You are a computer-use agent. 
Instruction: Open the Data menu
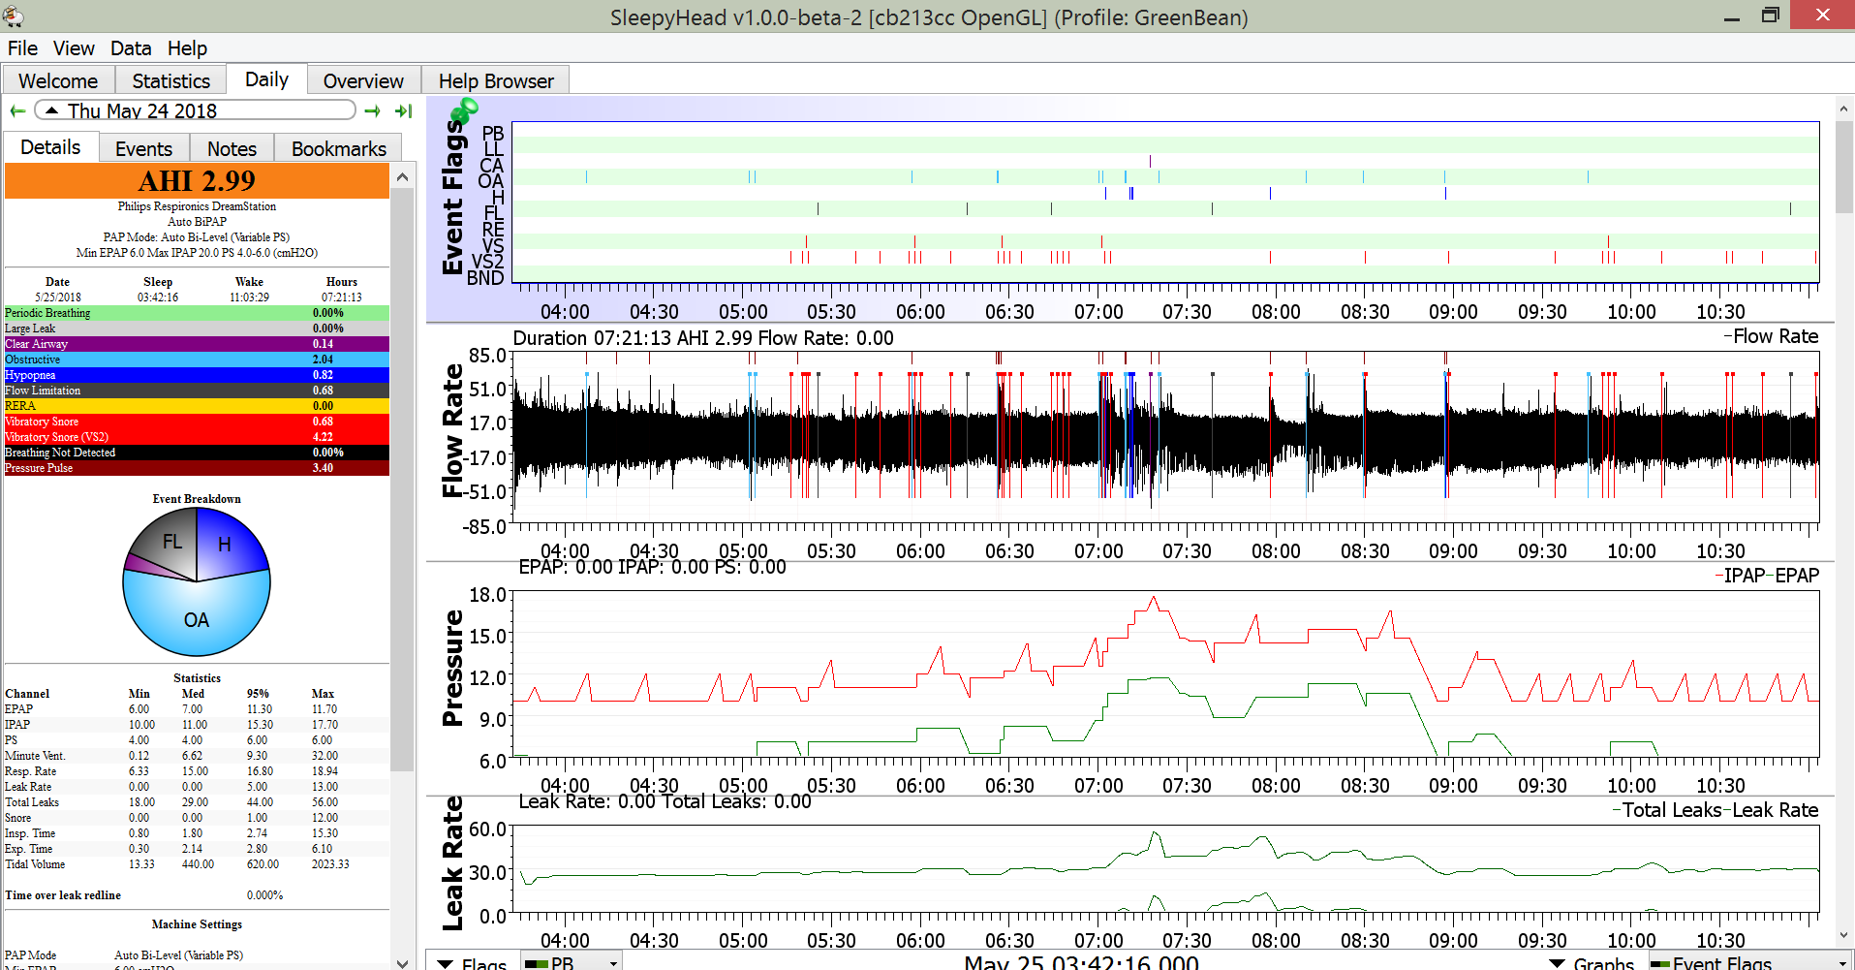(x=131, y=48)
